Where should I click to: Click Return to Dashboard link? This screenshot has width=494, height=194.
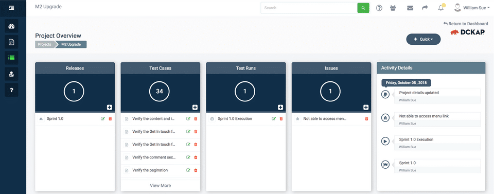(x=466, y=24)
